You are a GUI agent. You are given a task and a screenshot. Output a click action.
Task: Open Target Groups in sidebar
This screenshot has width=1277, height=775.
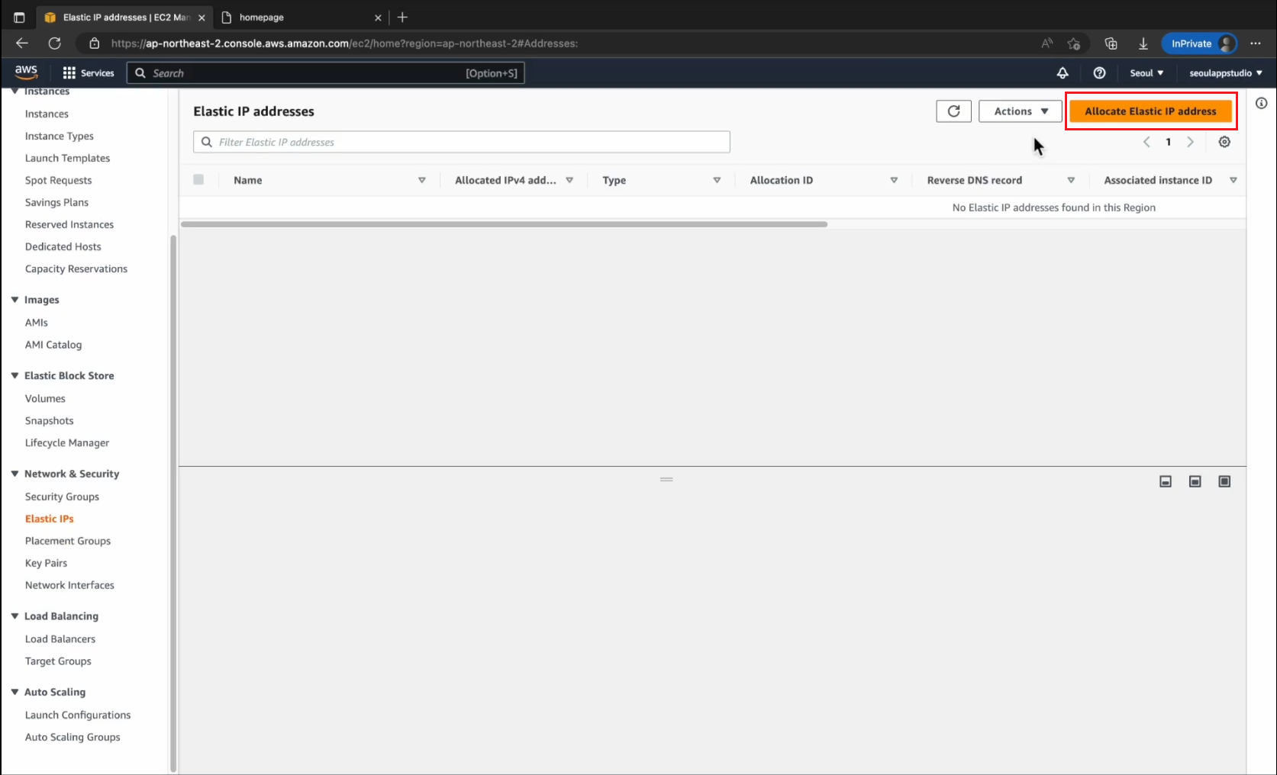58,661
